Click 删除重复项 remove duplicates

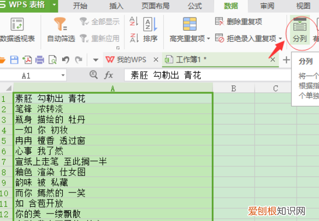click(x=239, y=22)
